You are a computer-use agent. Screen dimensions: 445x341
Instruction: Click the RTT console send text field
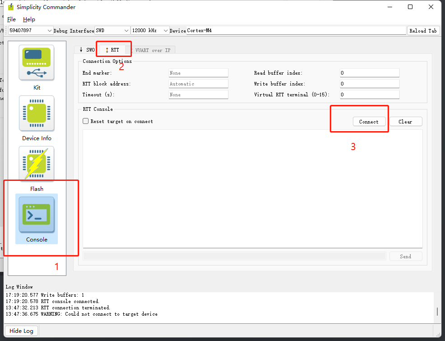(234, 256)
